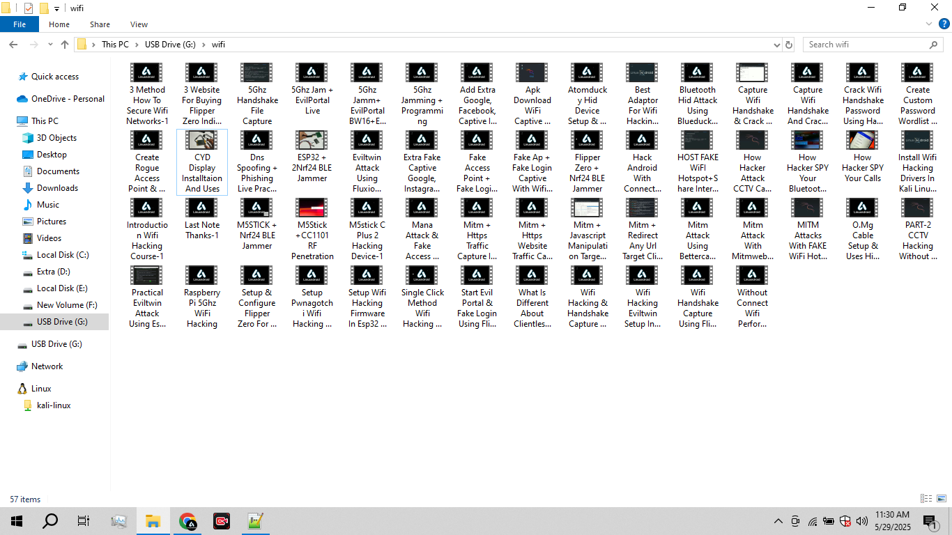This screenshot has width=952, height=535.
Task: Click the Back navigation arrow
Action: click(13, 45)
